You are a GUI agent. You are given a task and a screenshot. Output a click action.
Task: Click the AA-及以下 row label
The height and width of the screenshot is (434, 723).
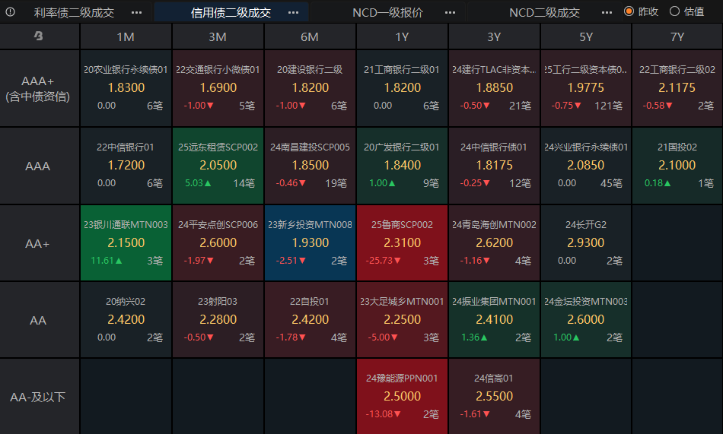(x=39, y=397)
